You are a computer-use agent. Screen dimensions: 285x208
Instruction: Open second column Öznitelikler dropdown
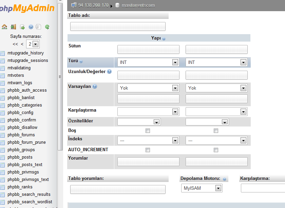[x=207, y=122]
